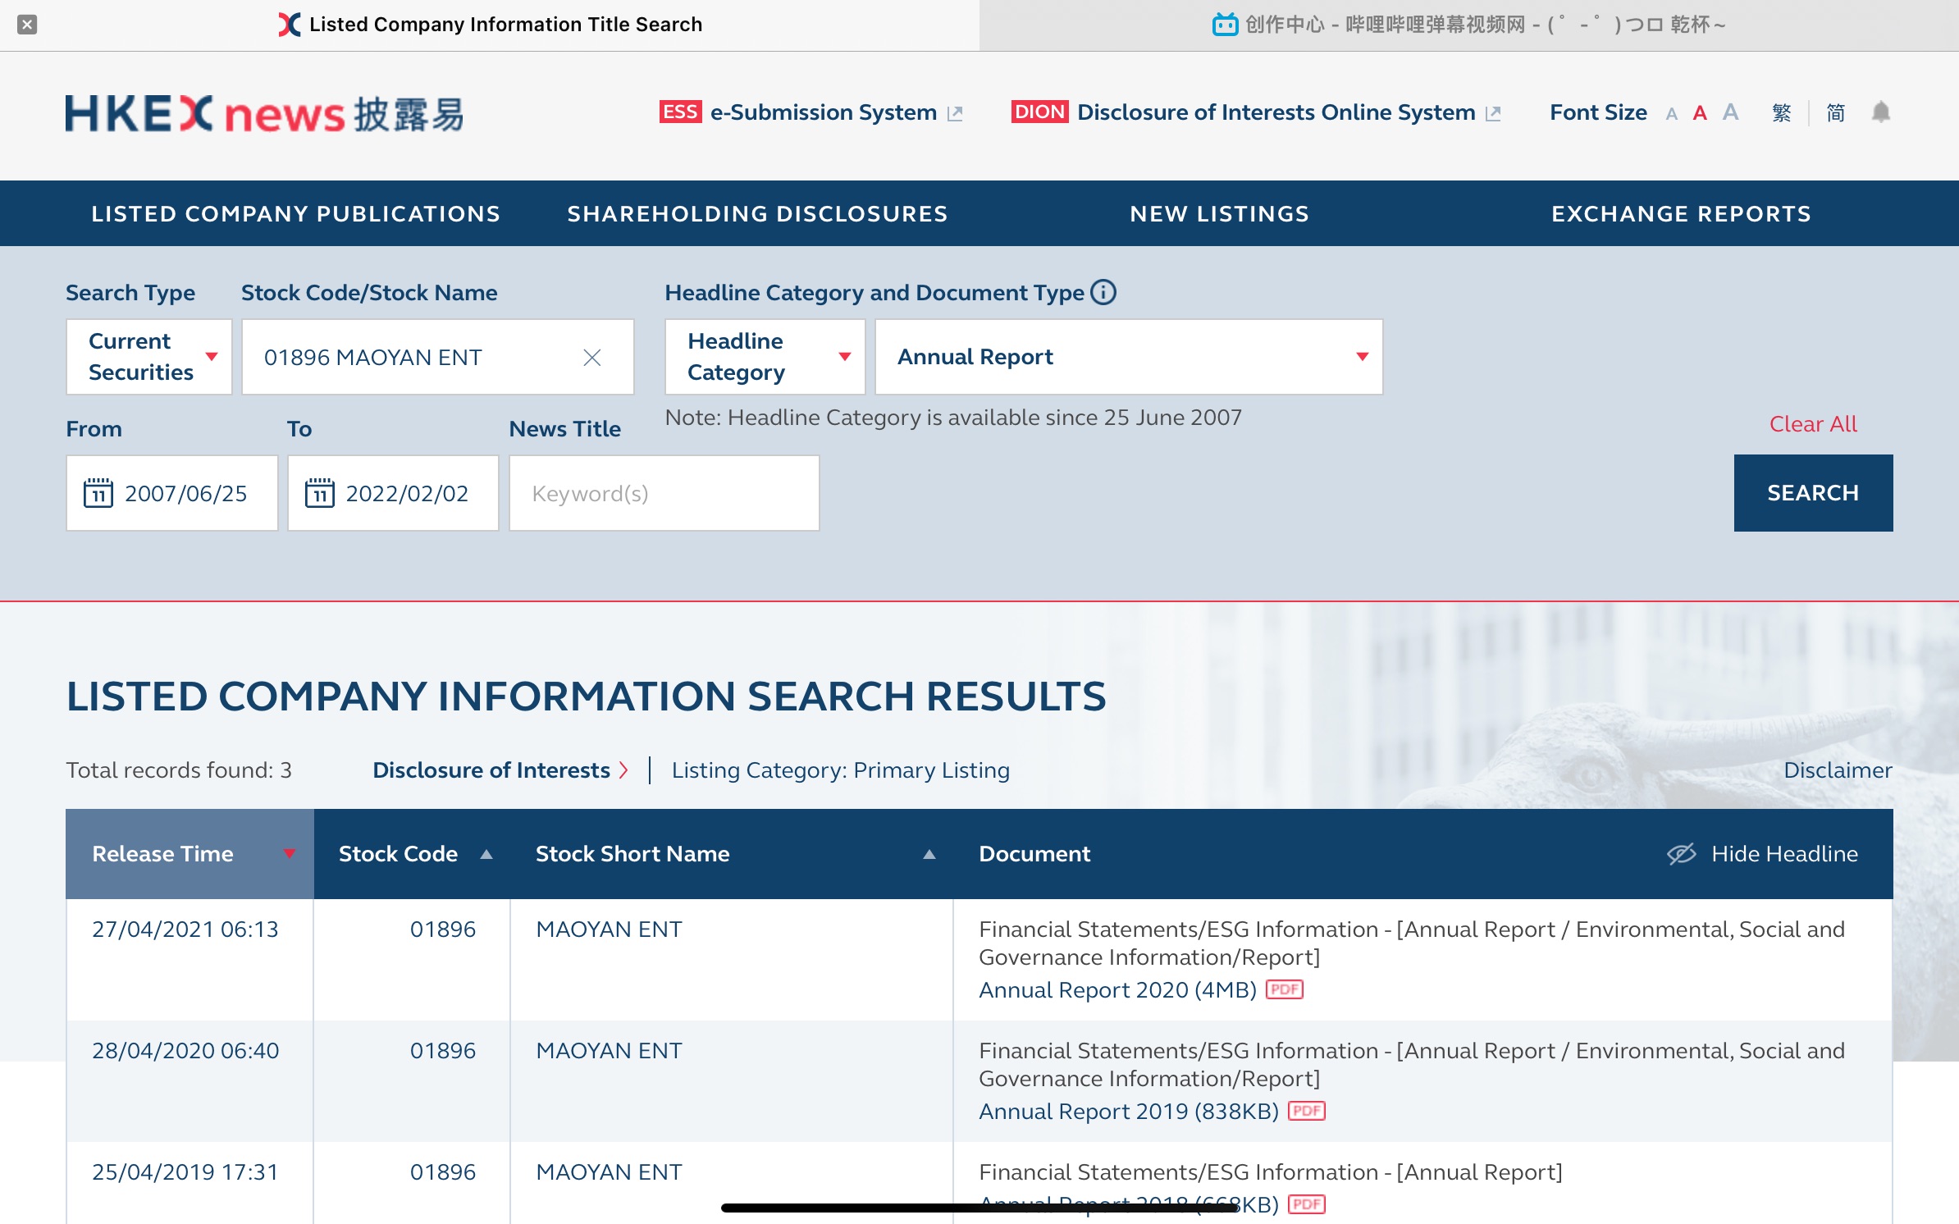Click the To date field 2022/02/02
This screenshot has height=1224, width=1959.
[x=393, y=493]
